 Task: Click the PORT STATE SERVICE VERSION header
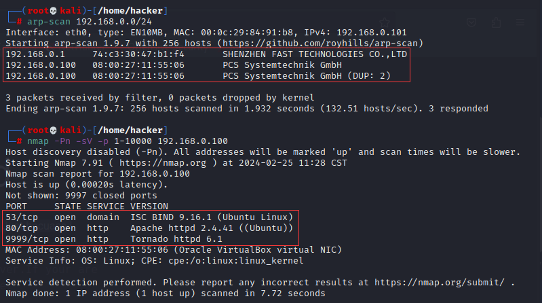(87, 207)
